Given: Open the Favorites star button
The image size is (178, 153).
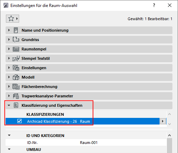Looking at the screenshot, I should pos(13,18).
